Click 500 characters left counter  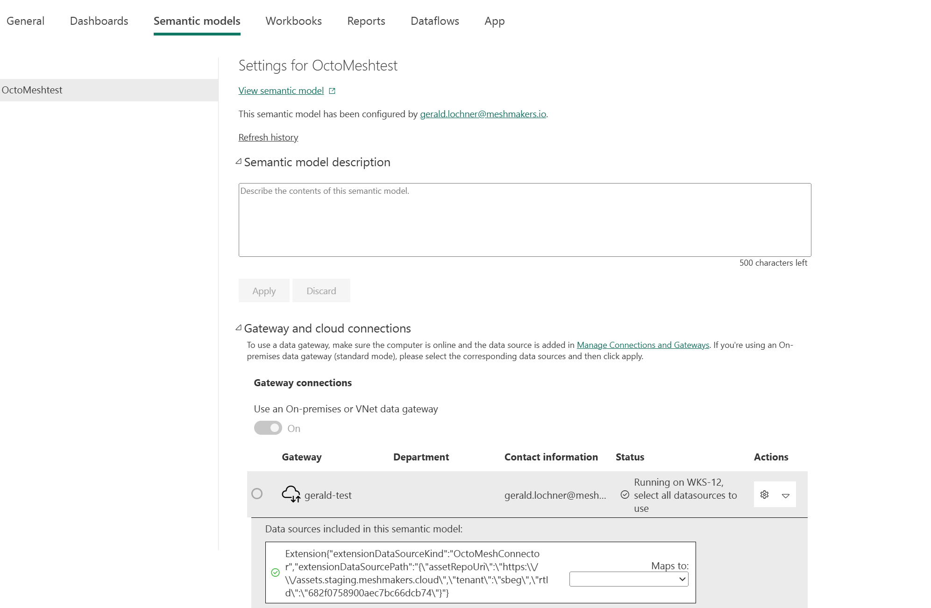(773, 263)
